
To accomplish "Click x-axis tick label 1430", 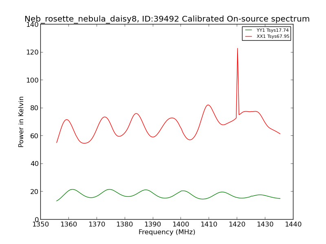I will [265, 224].
